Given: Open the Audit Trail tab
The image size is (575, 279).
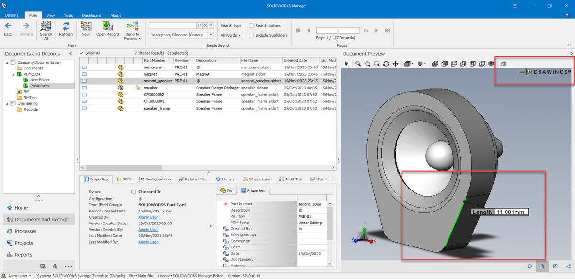Looking at the screenshot, I should (x=290, y=179).
